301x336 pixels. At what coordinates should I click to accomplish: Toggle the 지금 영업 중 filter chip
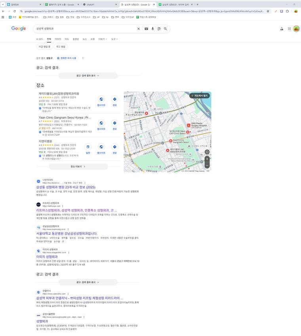pos(44,47)
